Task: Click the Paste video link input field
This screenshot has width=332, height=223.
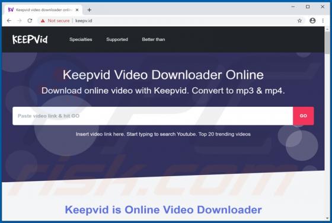Action: point(153,116)
